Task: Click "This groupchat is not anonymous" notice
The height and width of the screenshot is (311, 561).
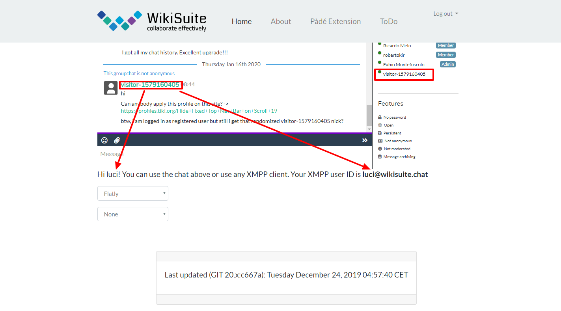Action: point(139,73)
